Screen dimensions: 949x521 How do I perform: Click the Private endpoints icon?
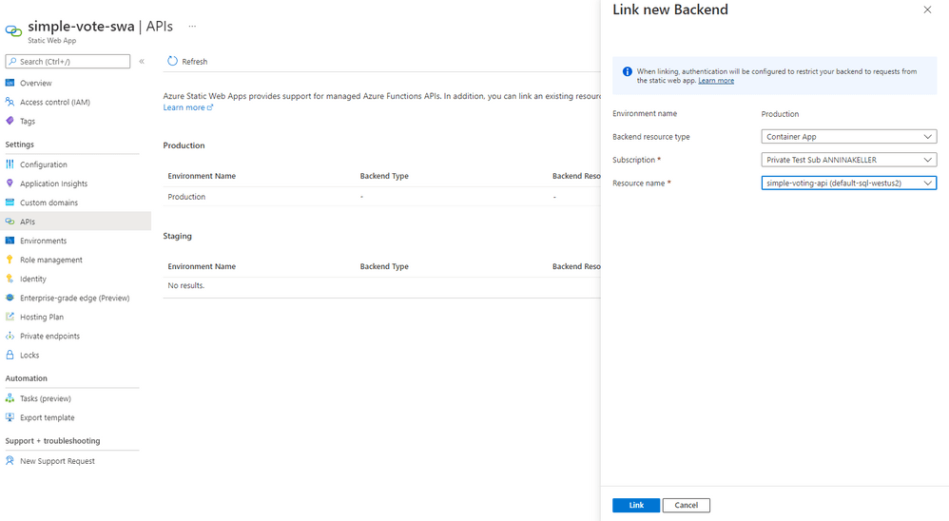10,336
